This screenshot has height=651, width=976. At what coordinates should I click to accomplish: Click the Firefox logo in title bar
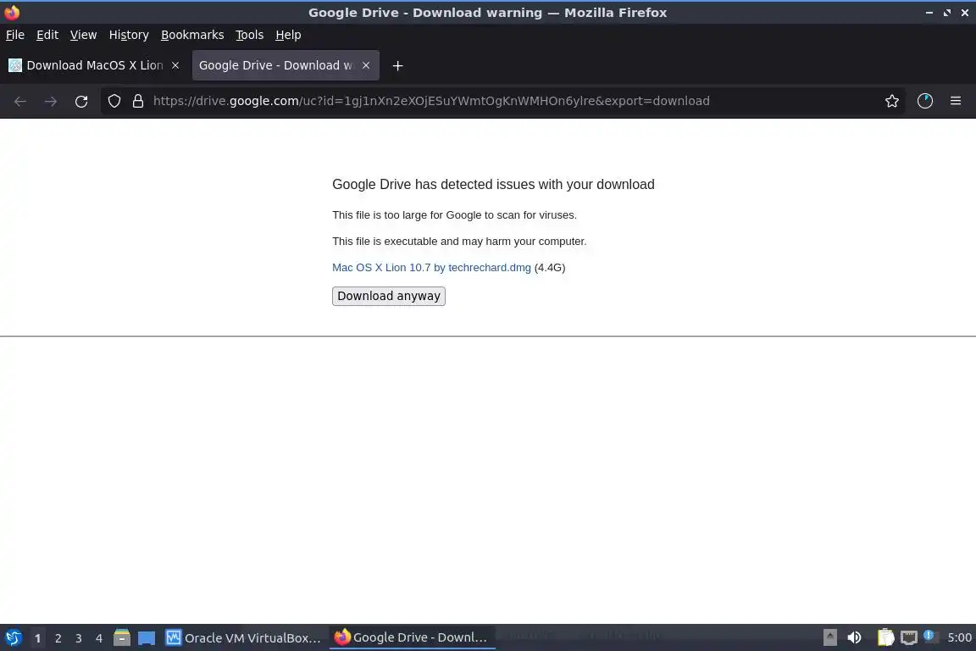(x=12, y=13)
